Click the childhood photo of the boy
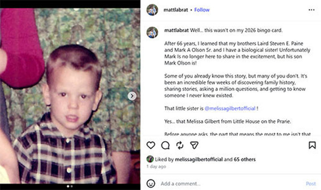 pos(70,96)
